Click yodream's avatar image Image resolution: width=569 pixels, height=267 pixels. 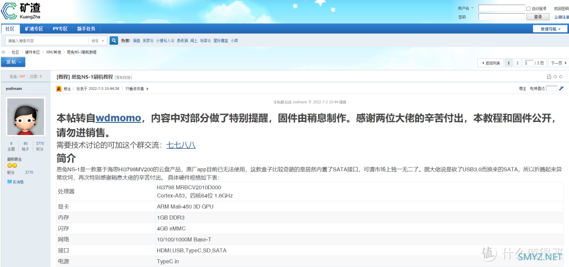pyautogui.click(x=25, y=117)
